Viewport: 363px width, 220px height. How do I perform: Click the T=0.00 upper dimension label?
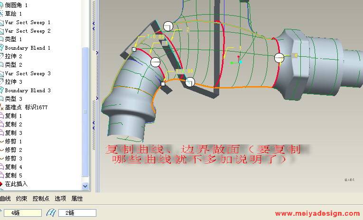point(156,37)
